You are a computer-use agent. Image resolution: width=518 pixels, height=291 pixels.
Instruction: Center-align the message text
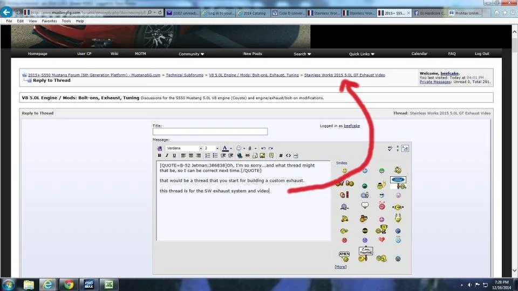click(x=191, y=155)
